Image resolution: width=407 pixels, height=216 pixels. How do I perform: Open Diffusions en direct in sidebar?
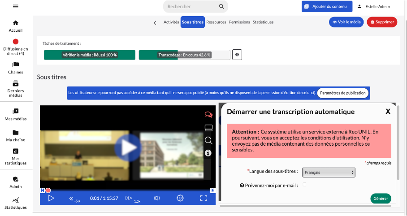(x=16, y=47)
